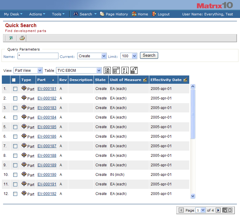Click the Excel export icon in toolbar

11,38
